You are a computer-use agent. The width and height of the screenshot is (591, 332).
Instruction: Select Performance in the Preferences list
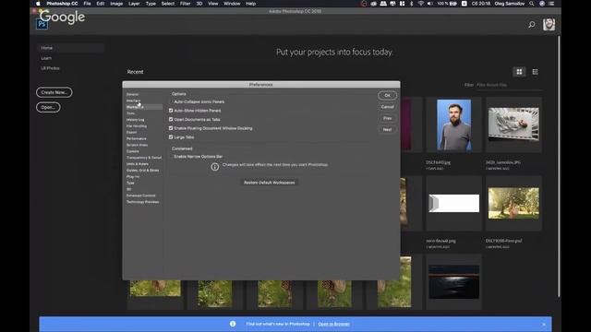tap(137, 139)
